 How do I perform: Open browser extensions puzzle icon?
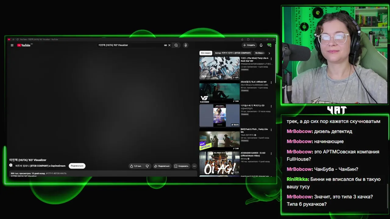tap(248, 39)
